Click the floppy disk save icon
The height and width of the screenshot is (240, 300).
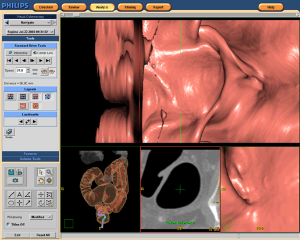pos(11,172)
